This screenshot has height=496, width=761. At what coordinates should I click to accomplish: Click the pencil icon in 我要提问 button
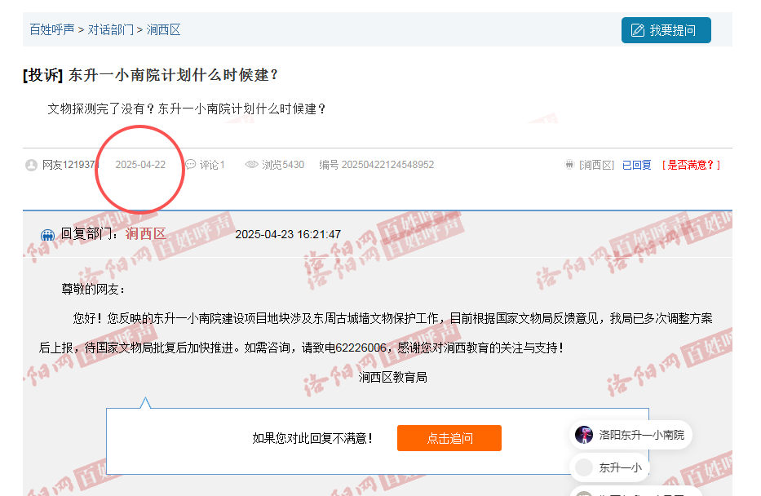click(x=637, y=30)
